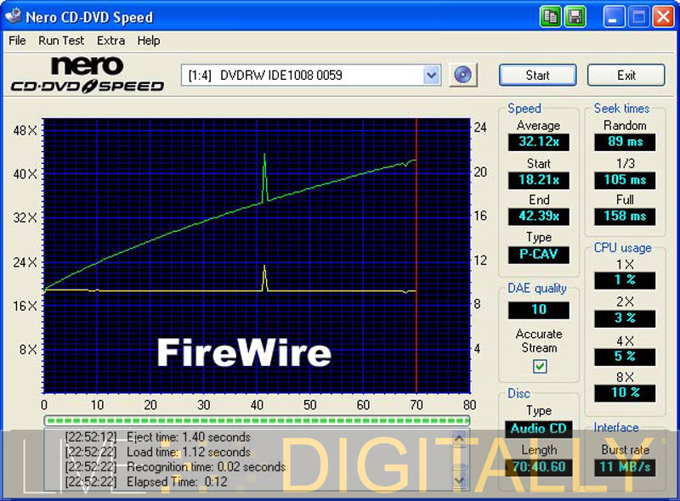Open the Extra menu
The width and height of the screenshot is (680, 501).
click(110, 40)
